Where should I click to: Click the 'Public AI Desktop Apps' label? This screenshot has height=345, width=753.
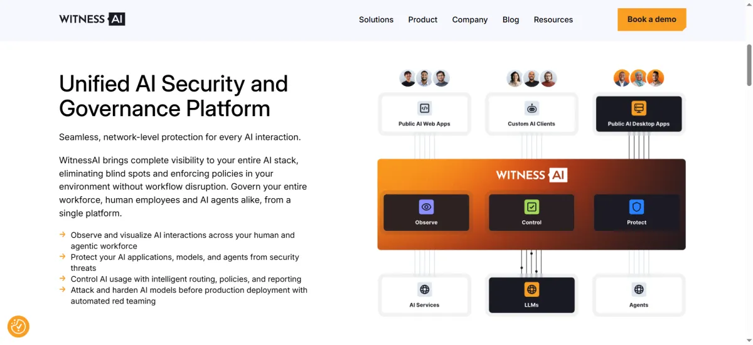tap(639, 124)
